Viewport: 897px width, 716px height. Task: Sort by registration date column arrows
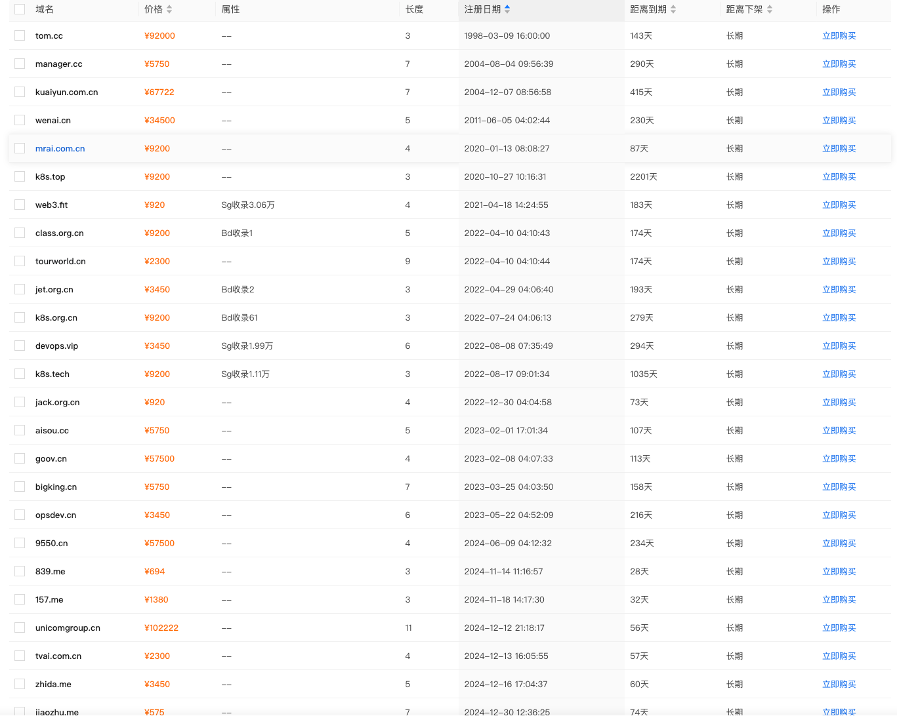pos(507,9)
